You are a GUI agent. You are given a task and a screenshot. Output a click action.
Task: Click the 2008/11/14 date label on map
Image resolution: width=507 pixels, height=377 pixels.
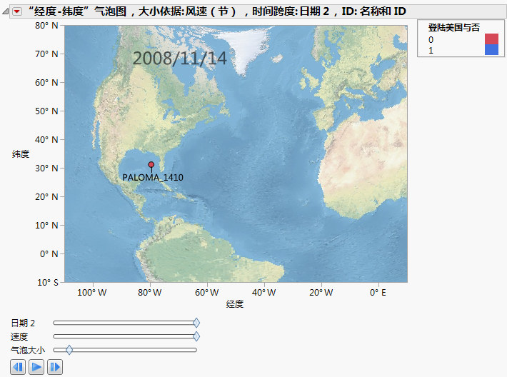pyautogui.click(x=180, y=59)
